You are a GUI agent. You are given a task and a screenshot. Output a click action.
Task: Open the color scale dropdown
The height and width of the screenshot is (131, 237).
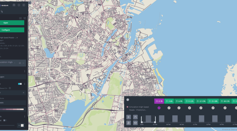coord(13,103)
